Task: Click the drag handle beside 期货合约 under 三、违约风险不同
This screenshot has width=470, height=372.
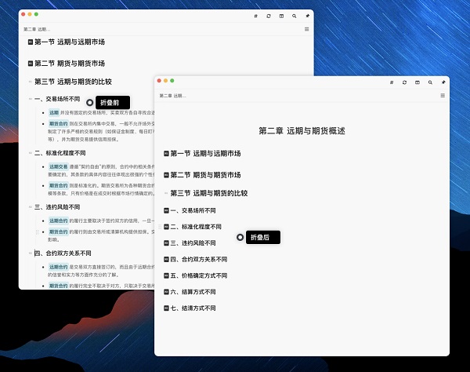Action: tap(37, 232)
